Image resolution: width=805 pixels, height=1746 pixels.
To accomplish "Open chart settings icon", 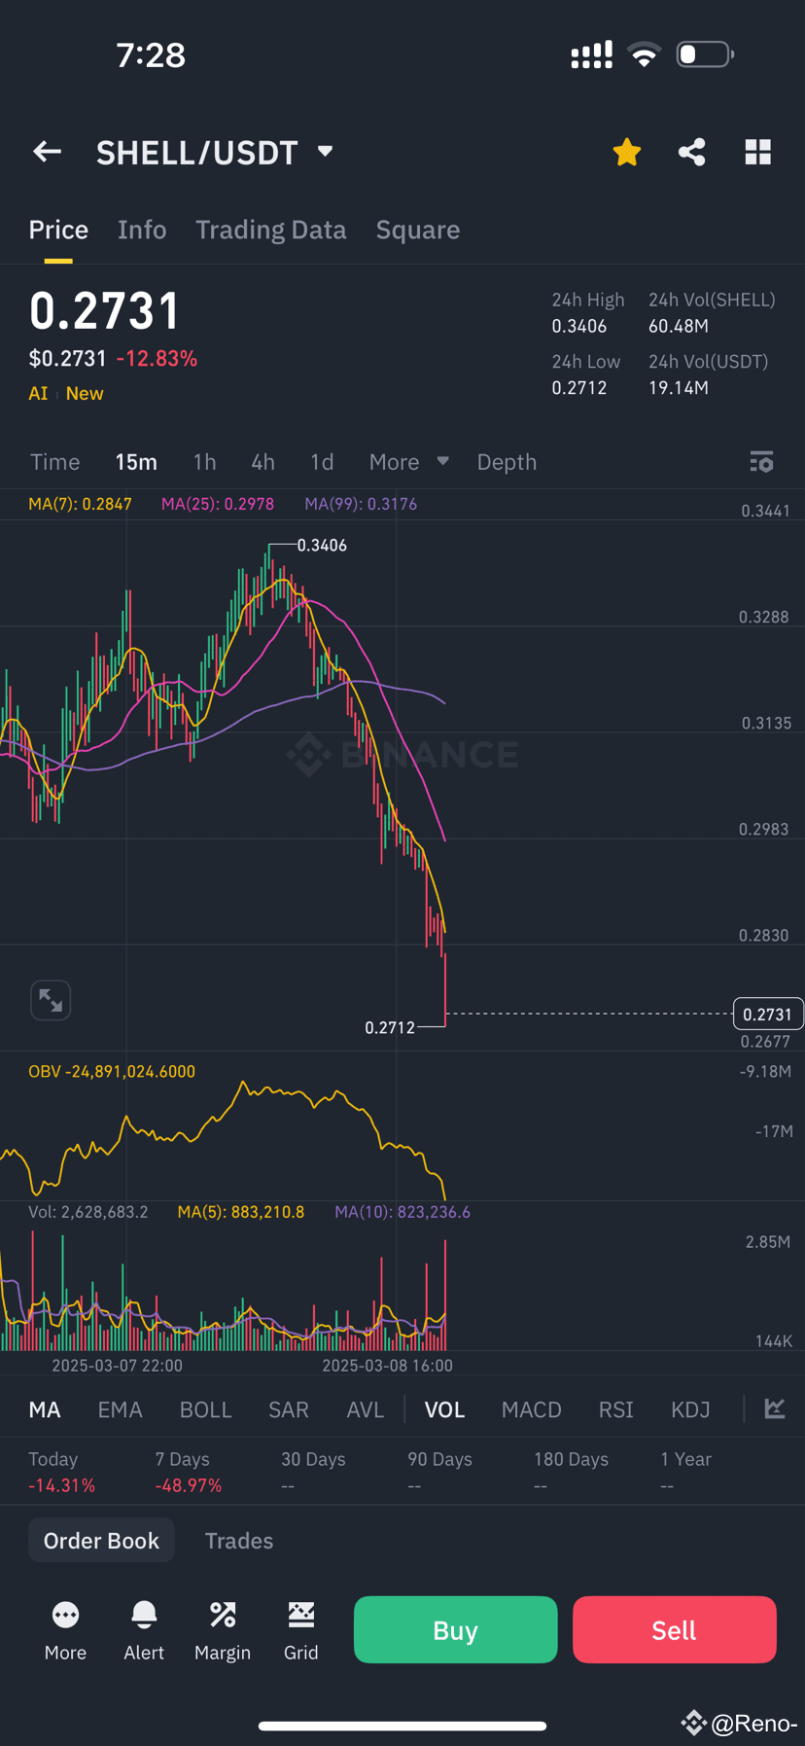I will tap(762, 462).
